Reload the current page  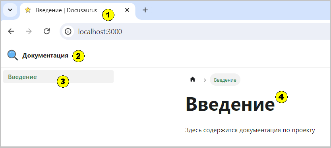pyautogui.click(x=46, y=32)
